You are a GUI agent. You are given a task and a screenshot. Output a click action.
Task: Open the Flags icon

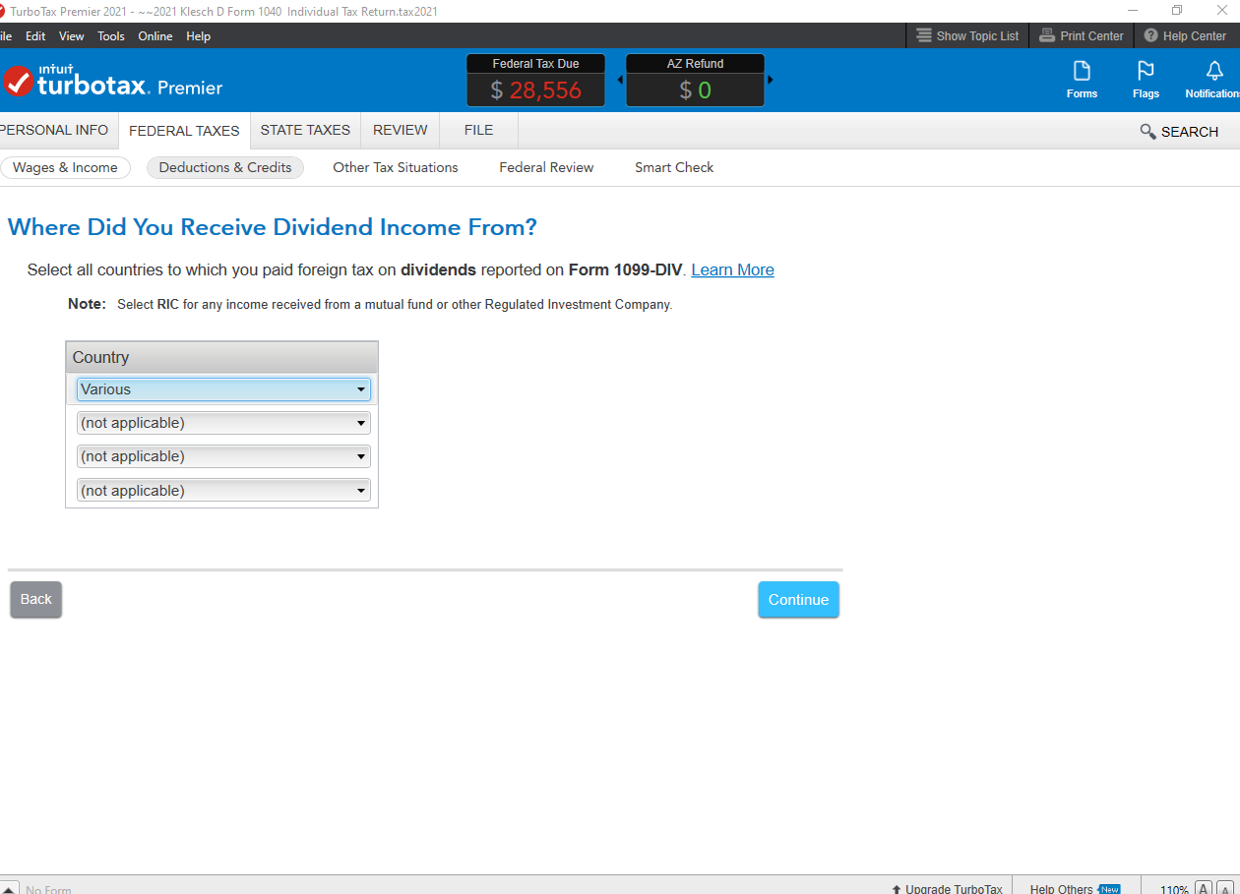coord(1146,80)
